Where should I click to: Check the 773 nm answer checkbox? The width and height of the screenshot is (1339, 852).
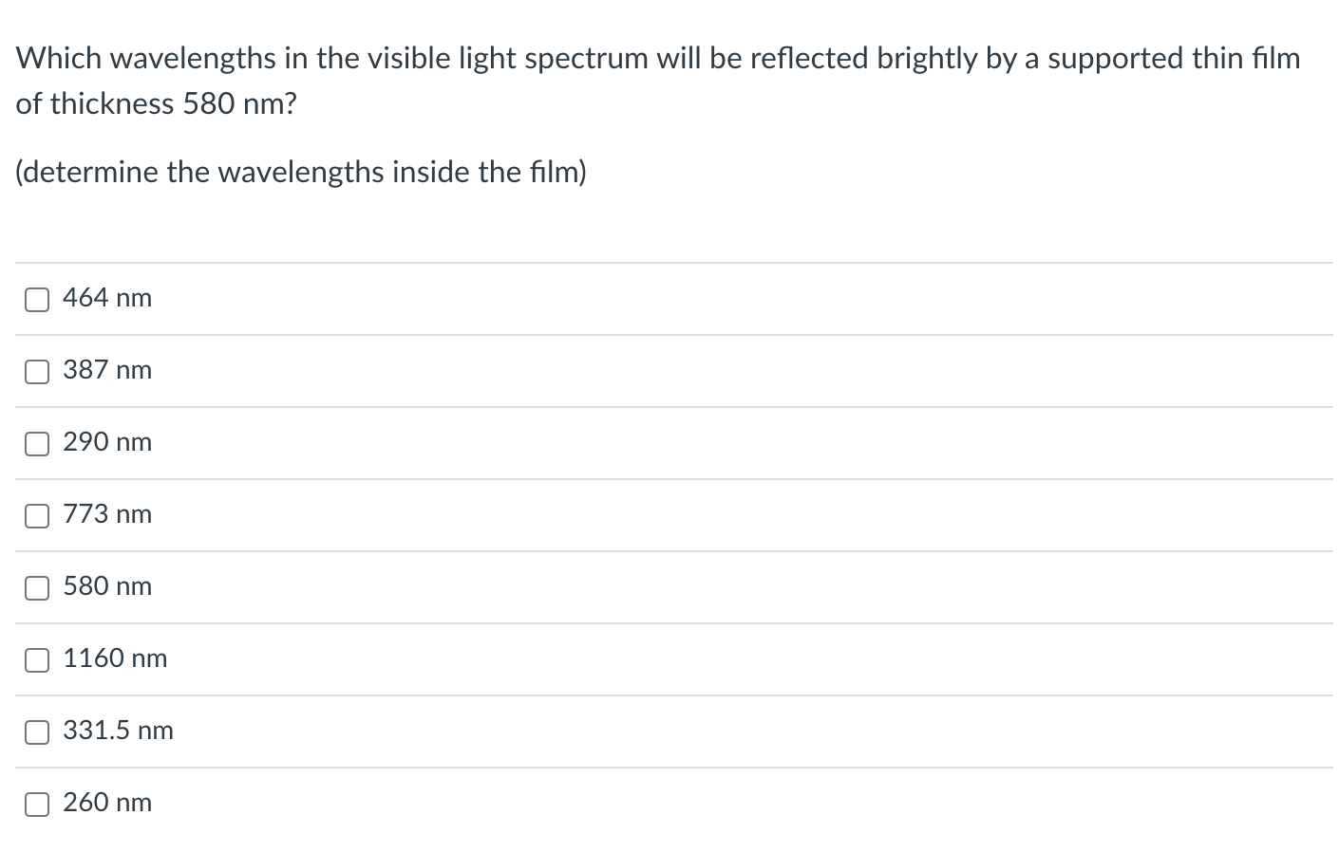click(36, 515)
